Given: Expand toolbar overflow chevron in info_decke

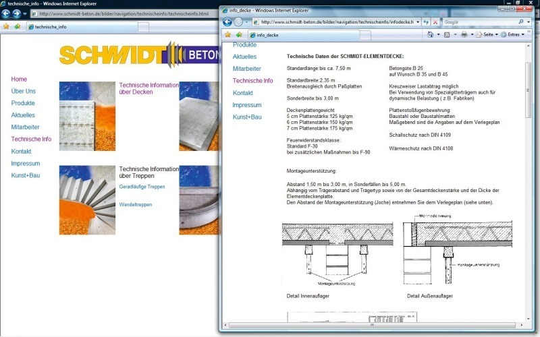Looking at the screenshot, I should click(529, 32).
